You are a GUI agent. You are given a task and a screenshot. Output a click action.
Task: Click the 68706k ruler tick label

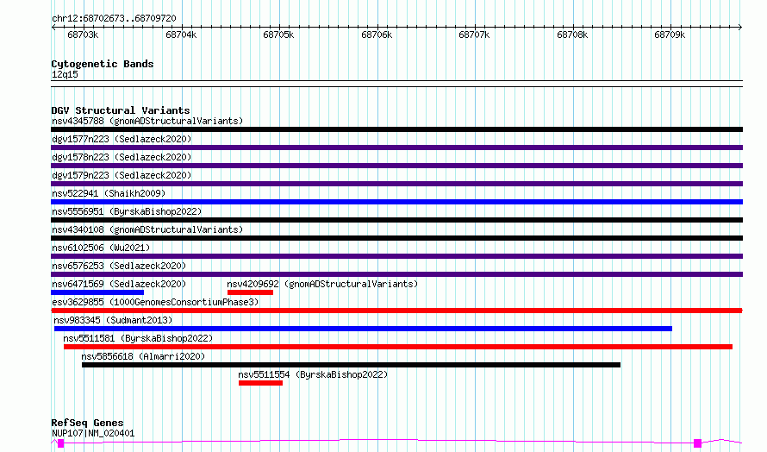(x=377, y=35)
